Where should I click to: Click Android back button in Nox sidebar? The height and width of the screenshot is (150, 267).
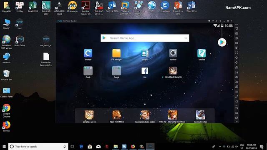(x=237, y=108)
